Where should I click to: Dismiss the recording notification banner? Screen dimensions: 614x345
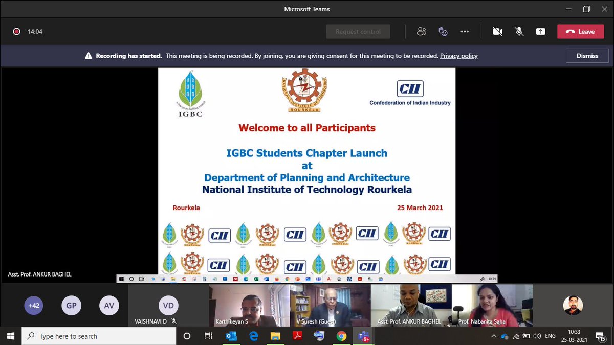coord(587,56)
